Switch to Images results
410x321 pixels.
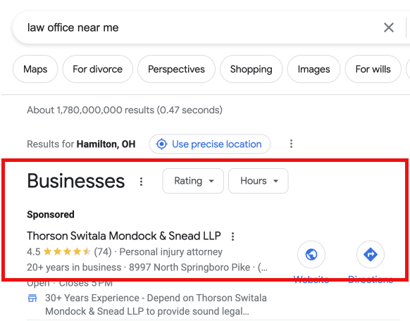313,69
